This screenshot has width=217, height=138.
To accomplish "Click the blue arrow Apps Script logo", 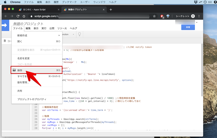I will 5,25.
